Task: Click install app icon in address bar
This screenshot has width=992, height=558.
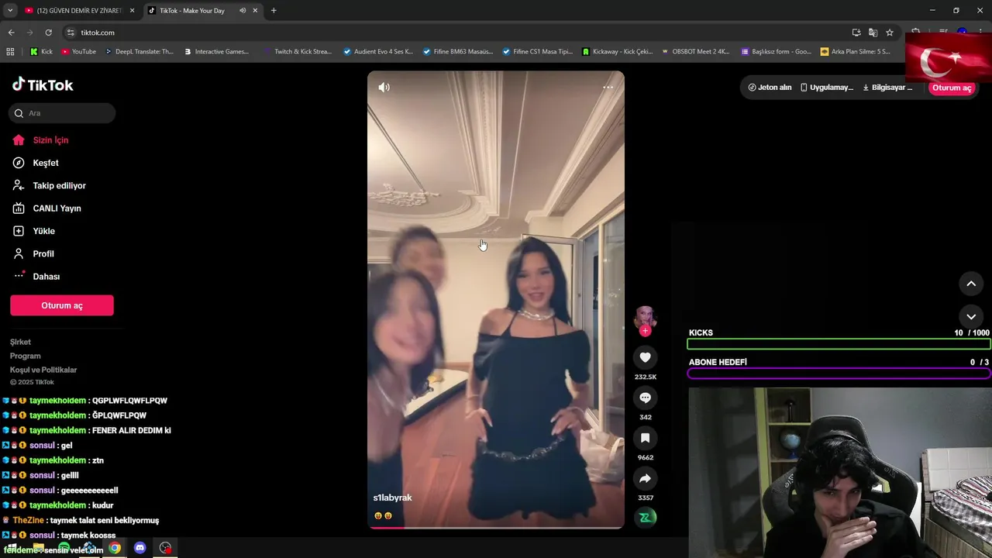Action: point(856,33)
